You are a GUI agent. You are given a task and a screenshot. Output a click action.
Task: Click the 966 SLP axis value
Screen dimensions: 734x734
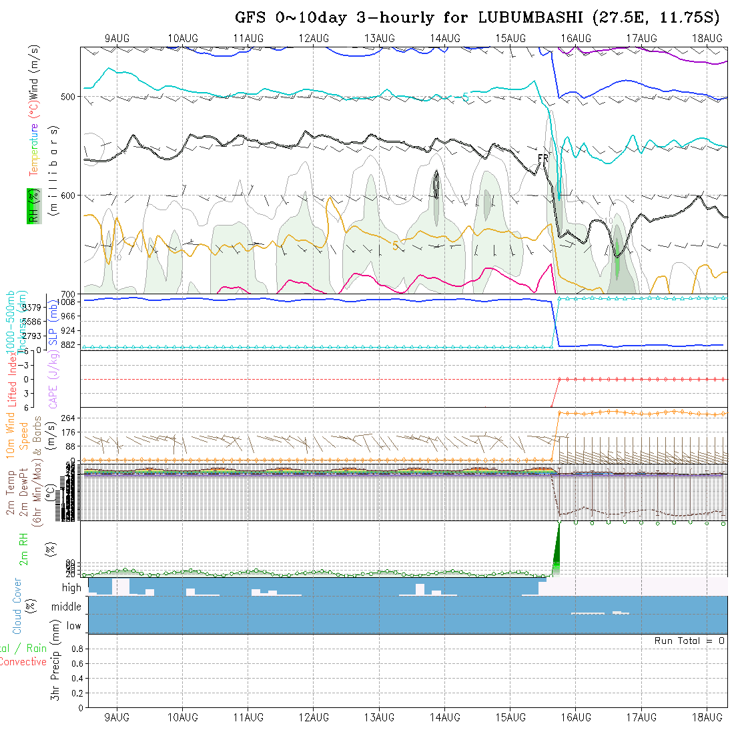tap(68, 316)
